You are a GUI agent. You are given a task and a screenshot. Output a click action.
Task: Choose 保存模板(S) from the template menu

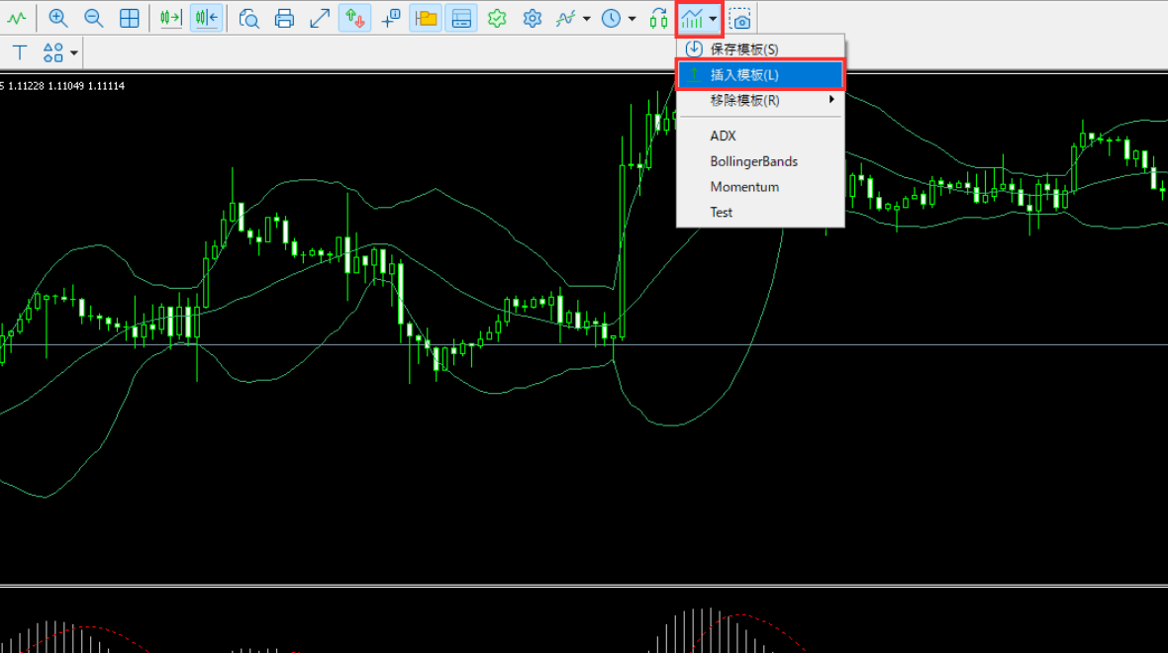(x=744, y=48)
